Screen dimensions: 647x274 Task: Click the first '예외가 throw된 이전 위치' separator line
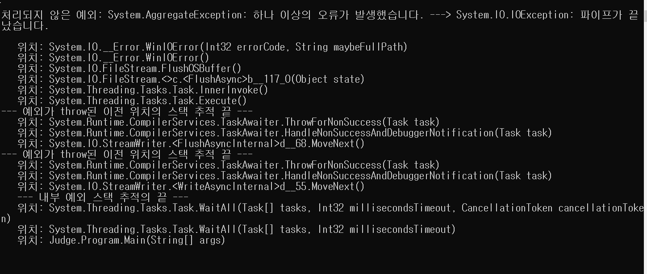pos(127,111)
